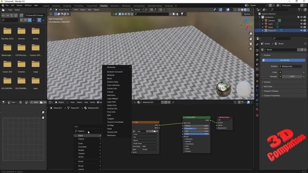
Task: Expand the Custom Properties panel
Action: 271,96
